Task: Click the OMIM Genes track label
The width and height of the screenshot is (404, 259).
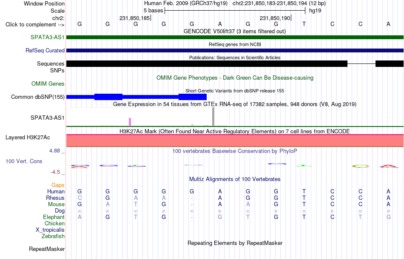Action: tap(48, 83)
